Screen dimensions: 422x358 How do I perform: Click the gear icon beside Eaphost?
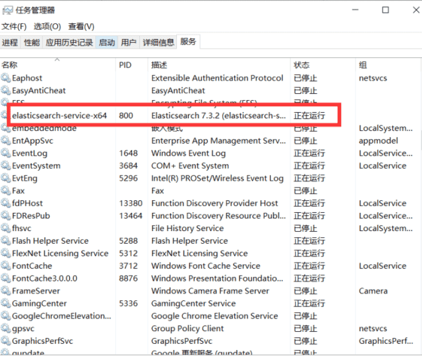[5, 78]
